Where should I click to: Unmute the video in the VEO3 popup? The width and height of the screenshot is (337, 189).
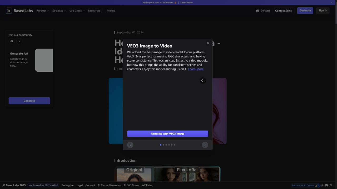click(203, 81)
